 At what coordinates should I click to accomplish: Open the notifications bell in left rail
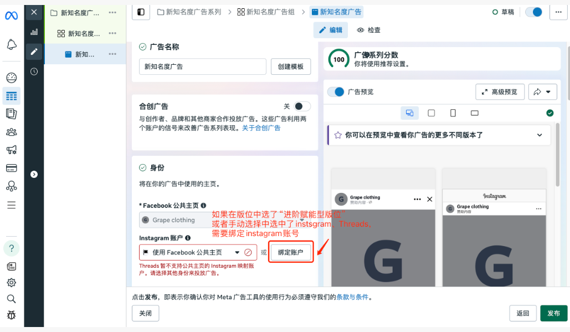click(x=12, y=45)
